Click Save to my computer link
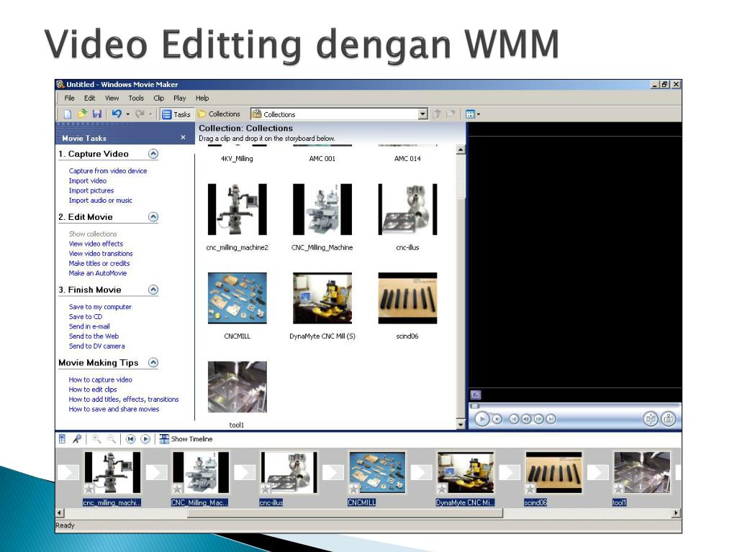737x552 pixels. point(100,307)
